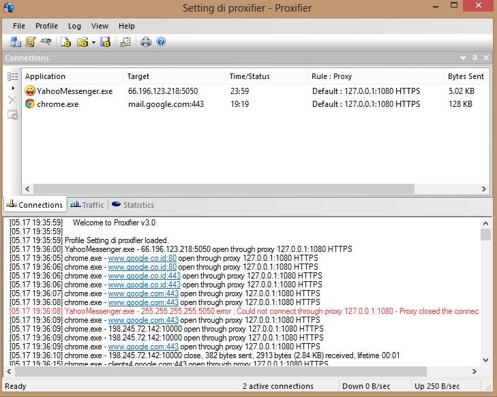
Task: Click log pane horizontal scroll left arrow
Action: click(x=9, y=371)
